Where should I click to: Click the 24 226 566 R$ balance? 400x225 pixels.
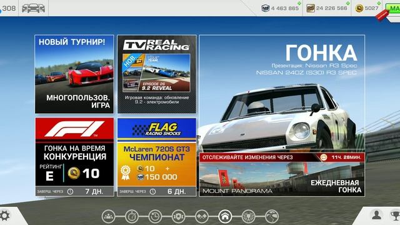(332, 8)
